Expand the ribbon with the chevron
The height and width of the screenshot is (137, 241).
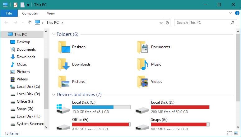click(230, 13)
